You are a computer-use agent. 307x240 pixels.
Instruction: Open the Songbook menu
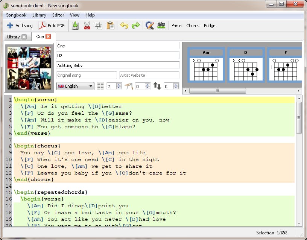[16, 15]
